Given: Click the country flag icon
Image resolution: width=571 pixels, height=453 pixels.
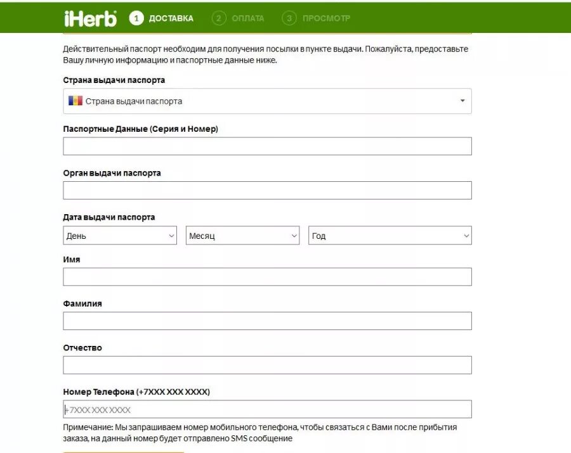Looking at the screenshot, I should pos(75,101).
